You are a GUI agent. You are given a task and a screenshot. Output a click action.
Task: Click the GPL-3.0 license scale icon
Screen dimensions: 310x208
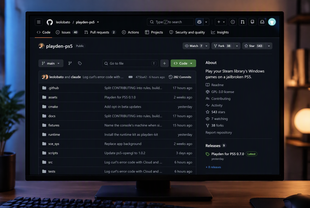208,92
